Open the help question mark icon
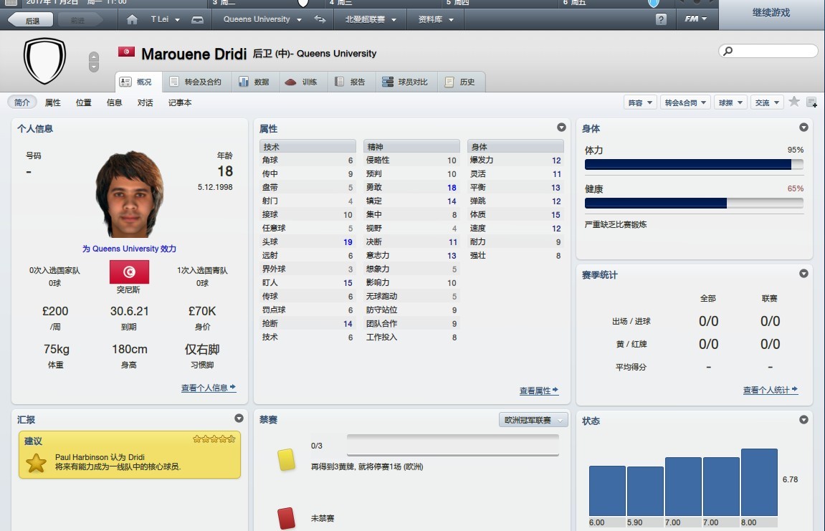This screenshot has height=531, width=825. [x=662, y=19]
